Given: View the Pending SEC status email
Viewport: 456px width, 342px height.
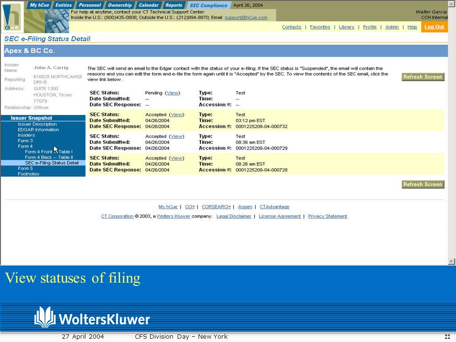Looking at the screenshot, I should click(x=172, y=93).
